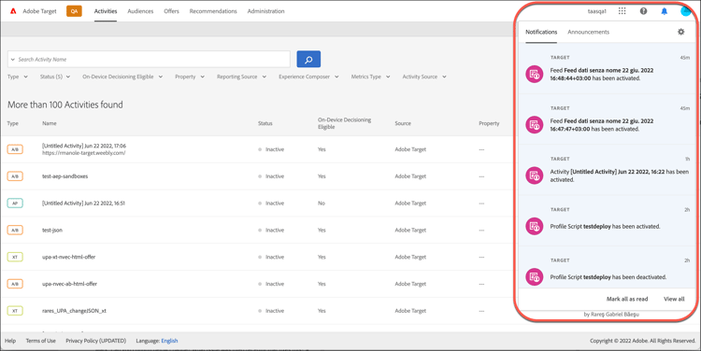Open the test-json activity
Screen dimensions: 701x351
(x=52, y=230)
